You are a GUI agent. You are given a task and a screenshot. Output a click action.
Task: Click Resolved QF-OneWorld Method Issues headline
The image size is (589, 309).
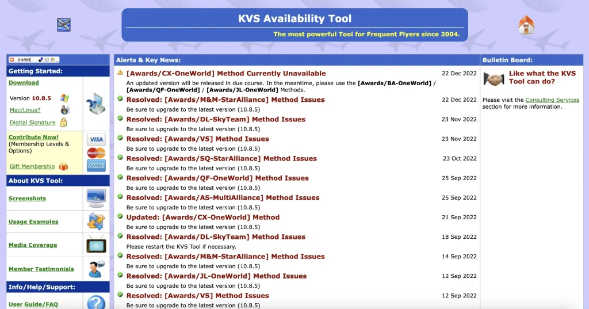(x=217, y=178)
